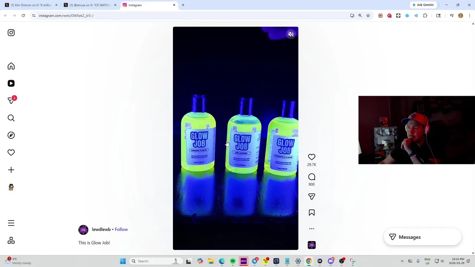This screenshot has height=267, width=475.
Task: Click the taskbar Search box
Action: (155, 261)
